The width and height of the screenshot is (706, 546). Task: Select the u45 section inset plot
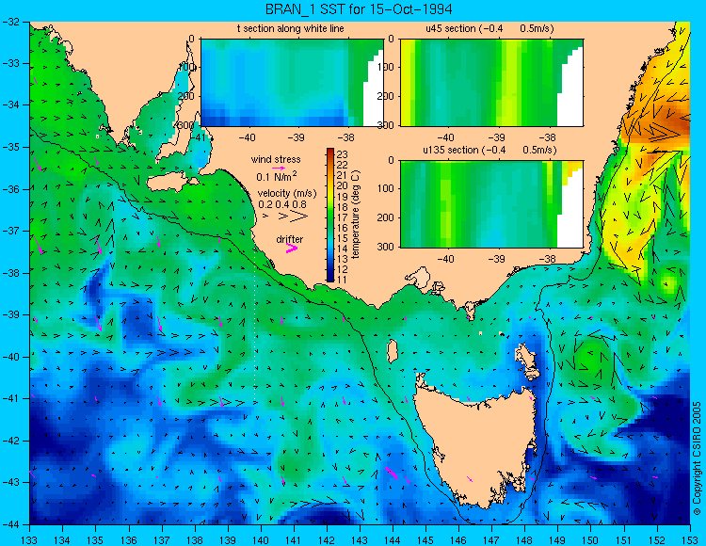(491, 83)
